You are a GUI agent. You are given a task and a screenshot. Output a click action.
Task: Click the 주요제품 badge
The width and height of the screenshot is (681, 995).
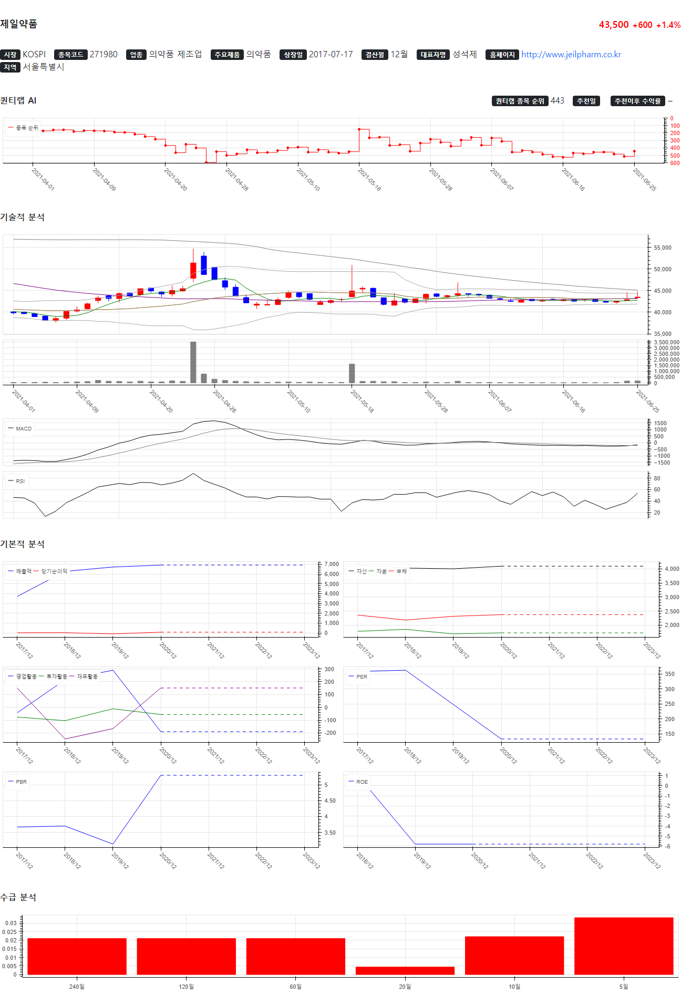coord(227,55)
